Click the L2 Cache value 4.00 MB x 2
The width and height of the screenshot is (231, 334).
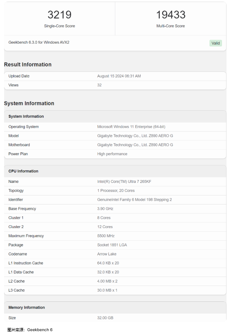(107, 281)
